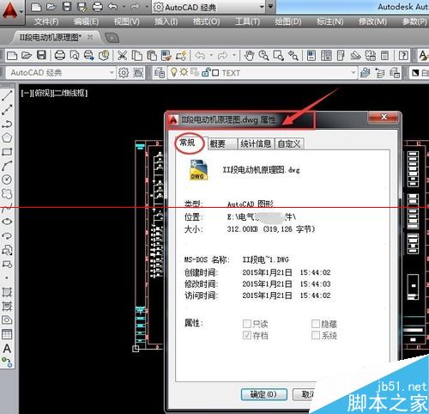Select the Polygon tool
The height and width of the screenshot is (414, 429).
(x=7, y=137)
